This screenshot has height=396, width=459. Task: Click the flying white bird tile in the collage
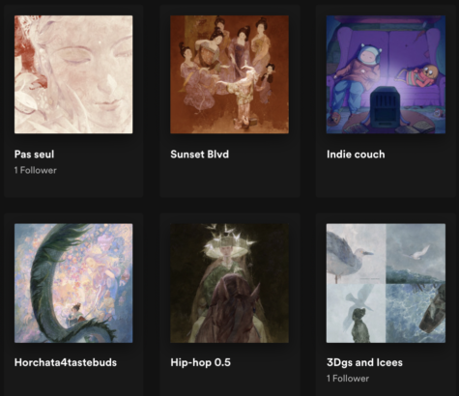(x=416, y=254)
